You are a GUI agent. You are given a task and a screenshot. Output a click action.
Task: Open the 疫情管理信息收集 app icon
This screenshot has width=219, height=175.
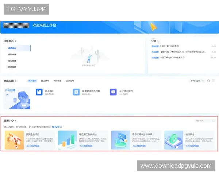coord(76,92)
